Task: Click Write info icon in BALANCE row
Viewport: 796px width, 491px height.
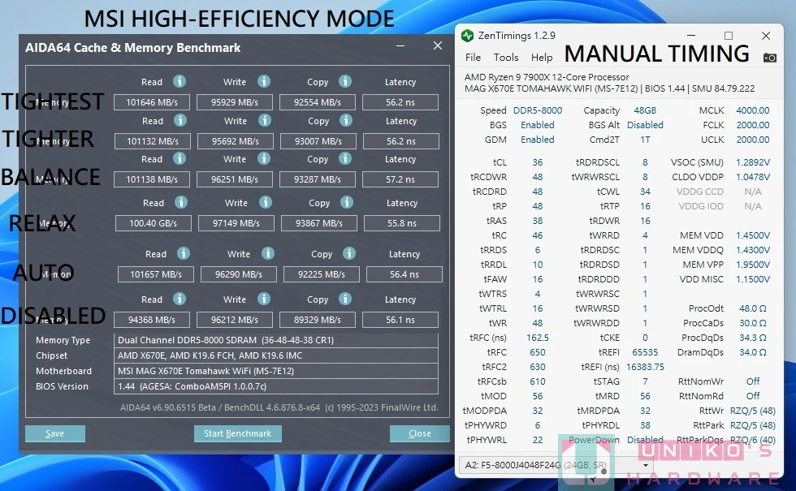Action: (x=263, y=158)
